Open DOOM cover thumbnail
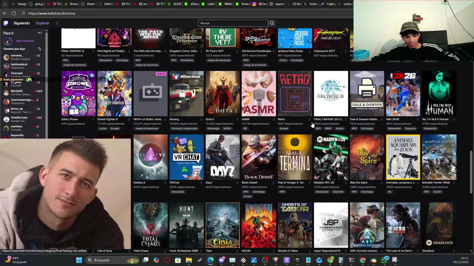The width and height of the screenshot is (474, 266). coord(258,225)
